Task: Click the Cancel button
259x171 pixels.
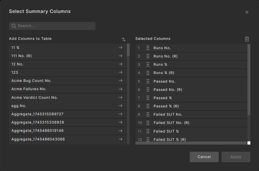Action: (204, 157)
